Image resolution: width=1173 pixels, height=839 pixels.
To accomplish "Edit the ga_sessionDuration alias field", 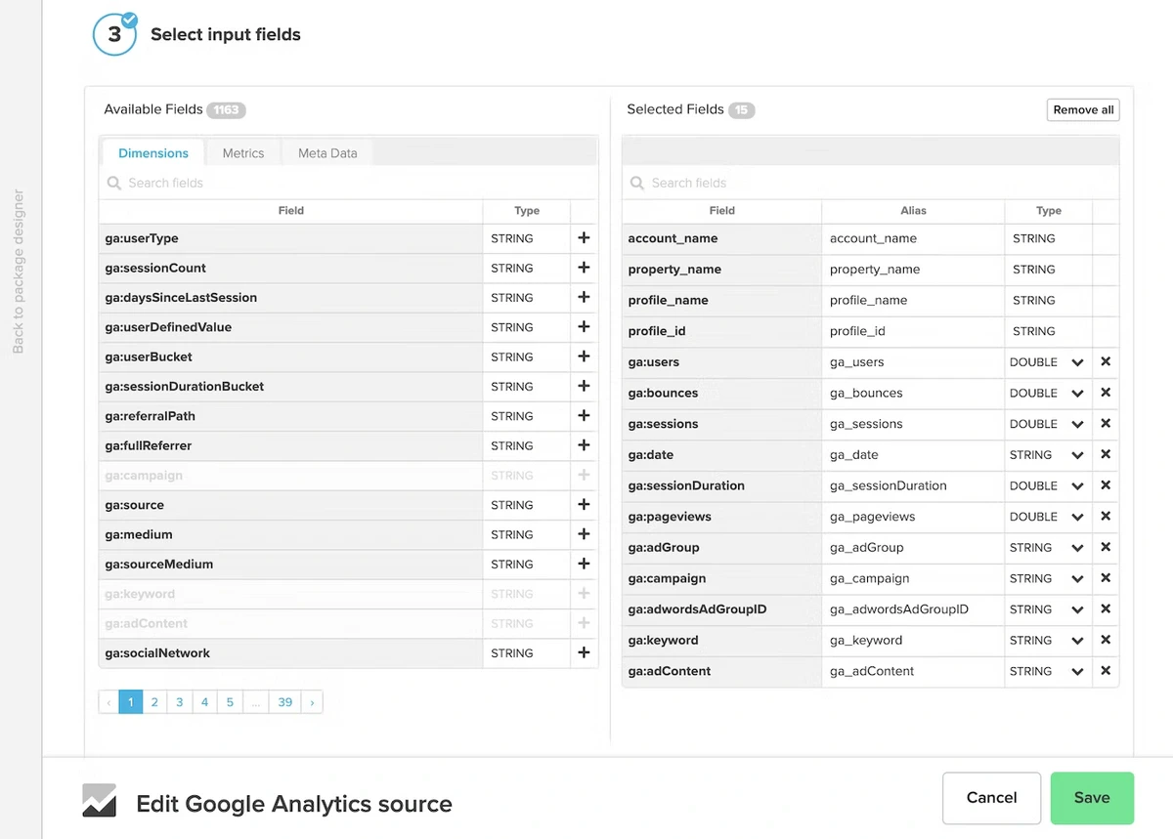I will [913, 486].
